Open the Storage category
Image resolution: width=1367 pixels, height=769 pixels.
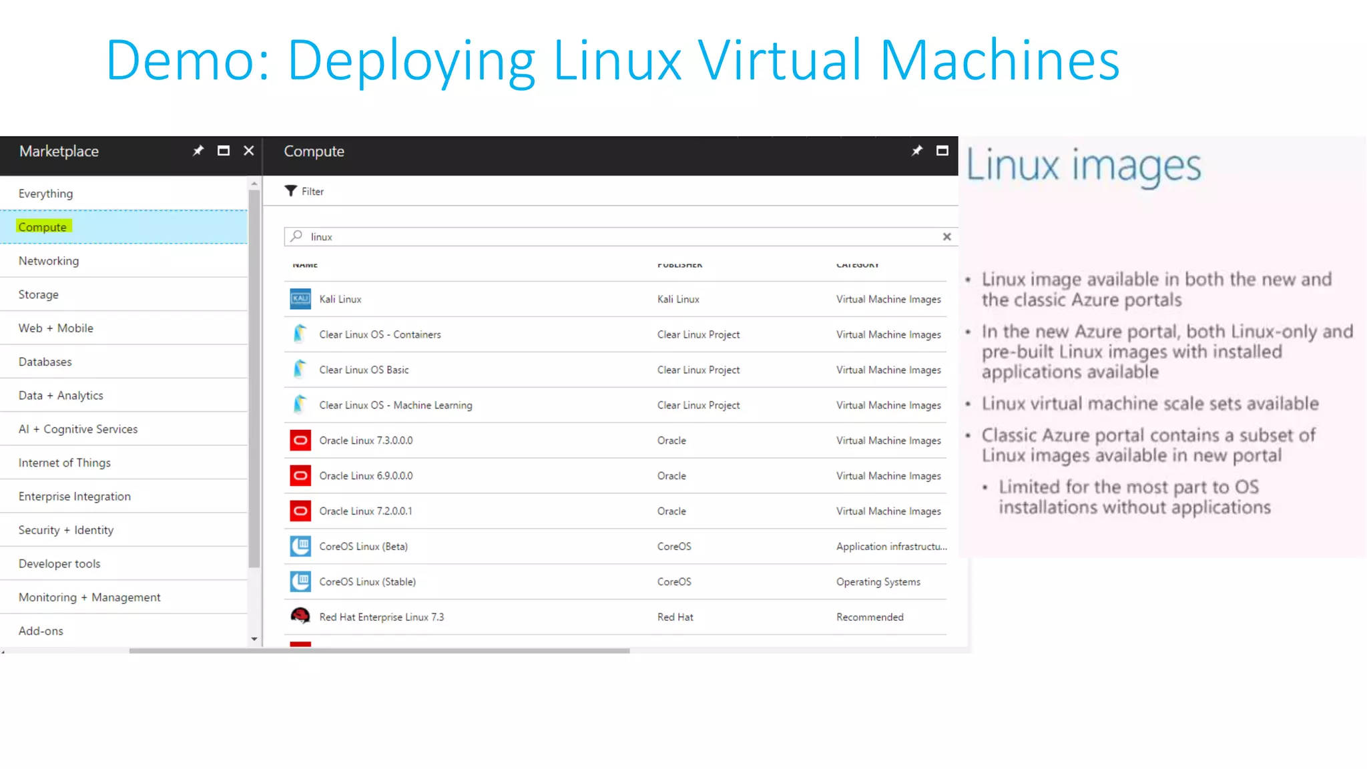[x=123, y=294]
